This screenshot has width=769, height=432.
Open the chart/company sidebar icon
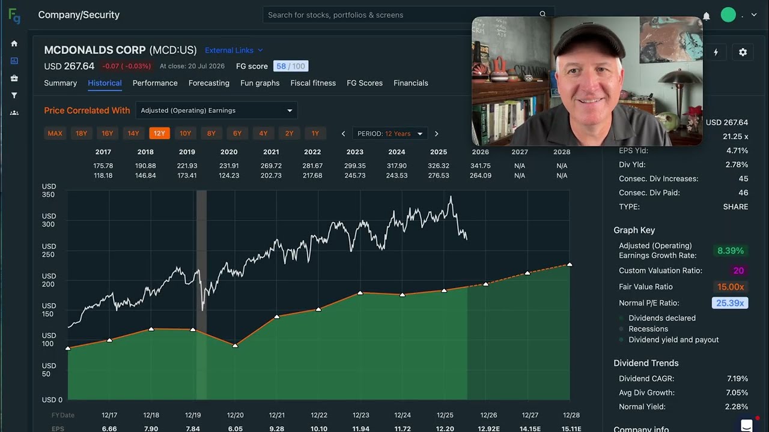click(x=14, y=61)
